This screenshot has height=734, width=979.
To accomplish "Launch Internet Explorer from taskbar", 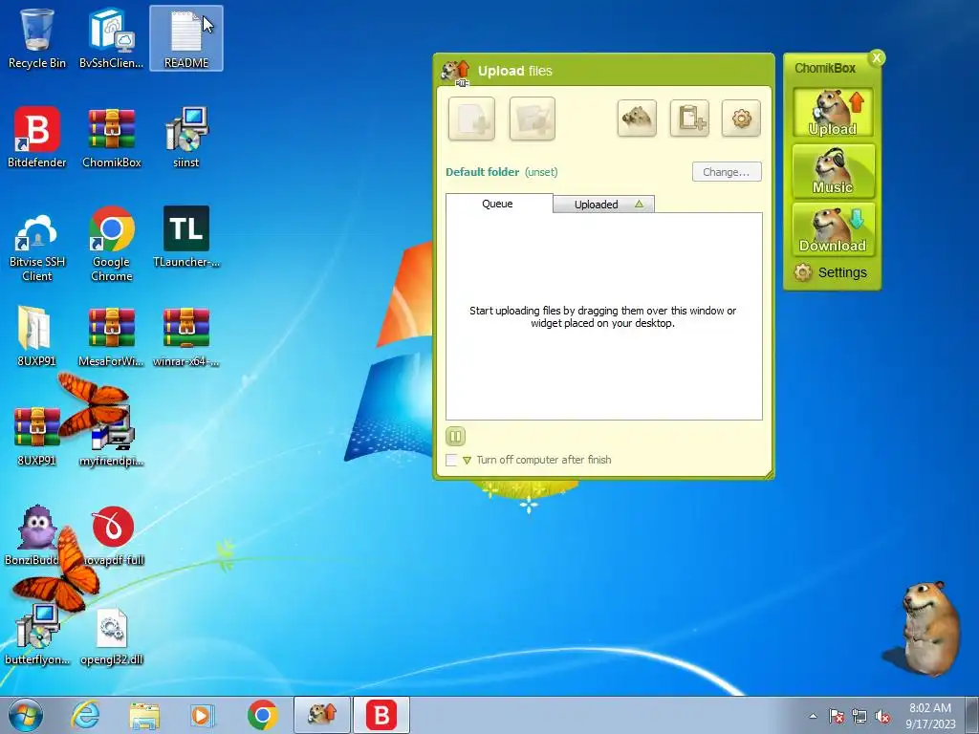I will click(85, 715).
